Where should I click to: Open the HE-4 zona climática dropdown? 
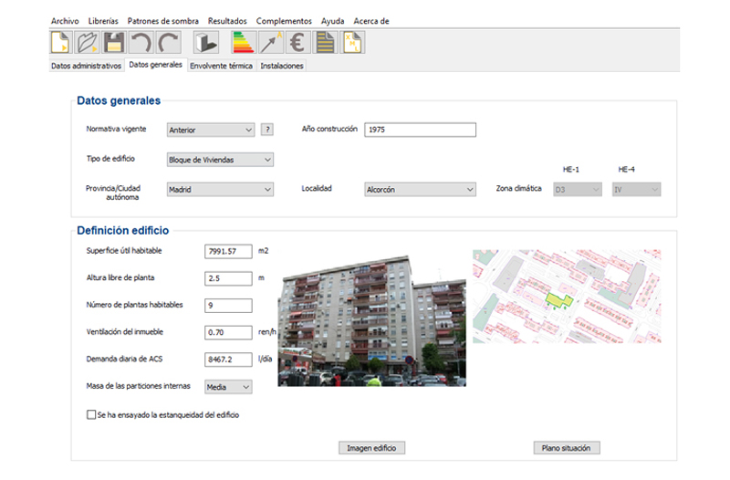[x=636, y=190]
